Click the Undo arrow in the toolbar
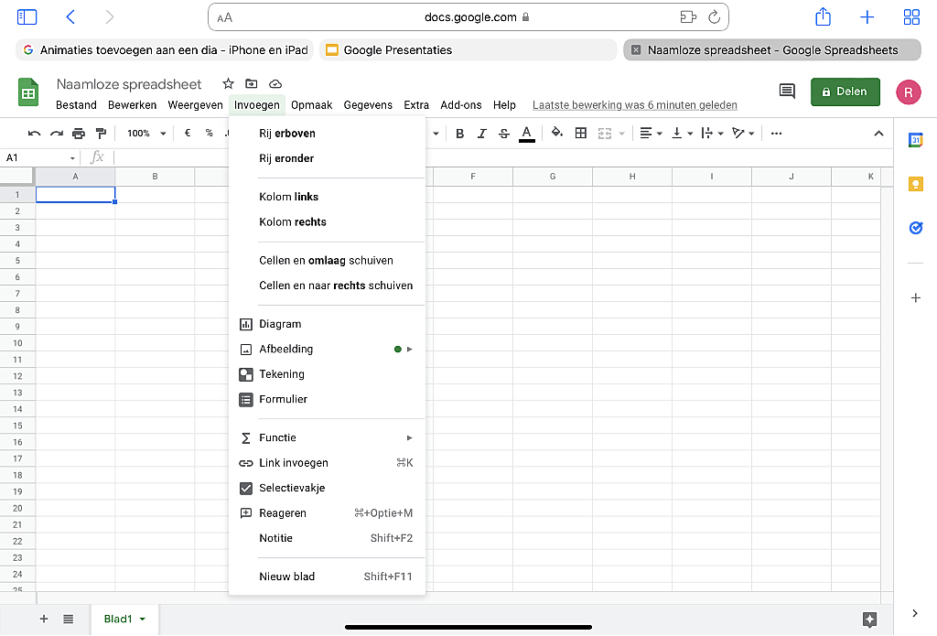The height and width of the screenshot is (636, 937). coord(34,134)
